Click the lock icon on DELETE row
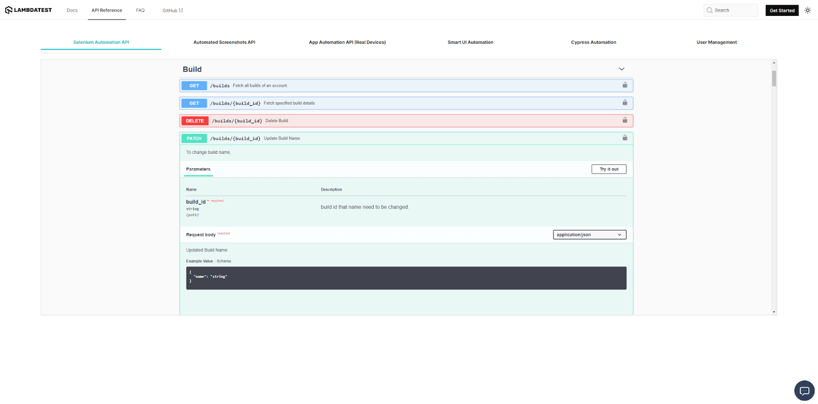This screenshot has height=404, width=818. click(x=625, y=120)
